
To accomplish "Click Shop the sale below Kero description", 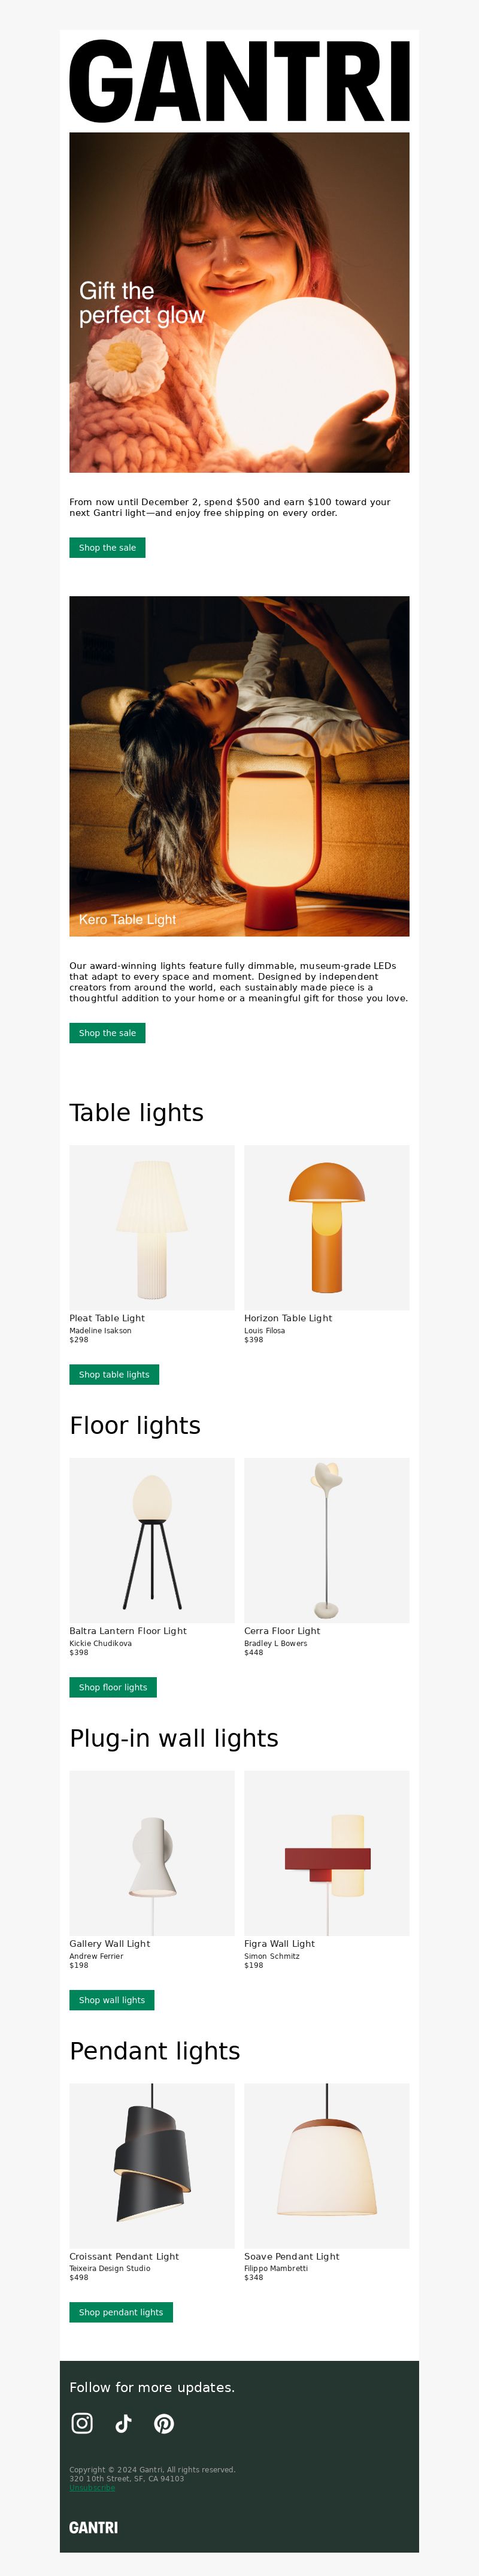I will coord(107,1032).
